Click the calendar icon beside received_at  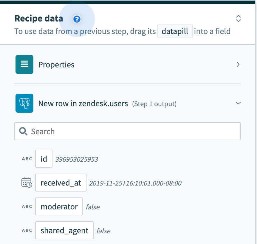[x=27, y=183]
